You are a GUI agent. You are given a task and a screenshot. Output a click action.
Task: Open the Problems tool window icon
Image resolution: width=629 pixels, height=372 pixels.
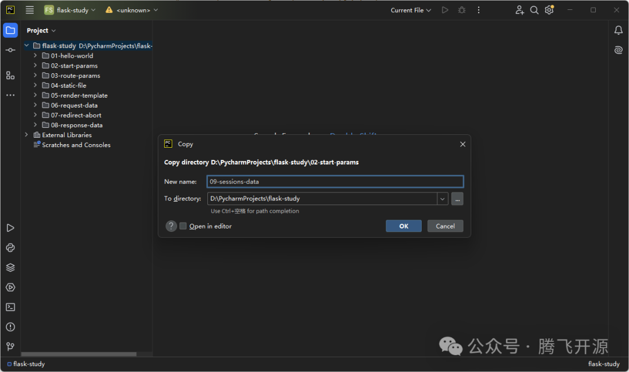pos(10,327)
